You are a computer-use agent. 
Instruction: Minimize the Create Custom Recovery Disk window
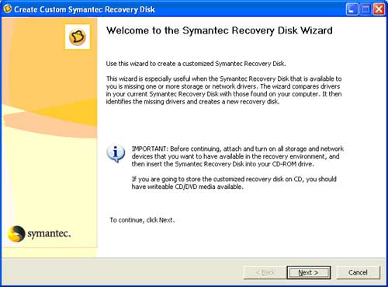coord(352,9)
